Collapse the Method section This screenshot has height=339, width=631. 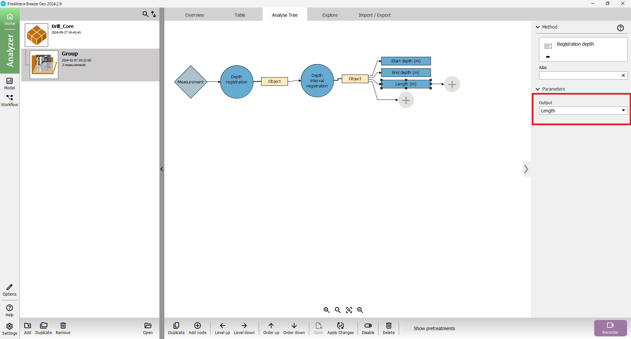[538, 27]
